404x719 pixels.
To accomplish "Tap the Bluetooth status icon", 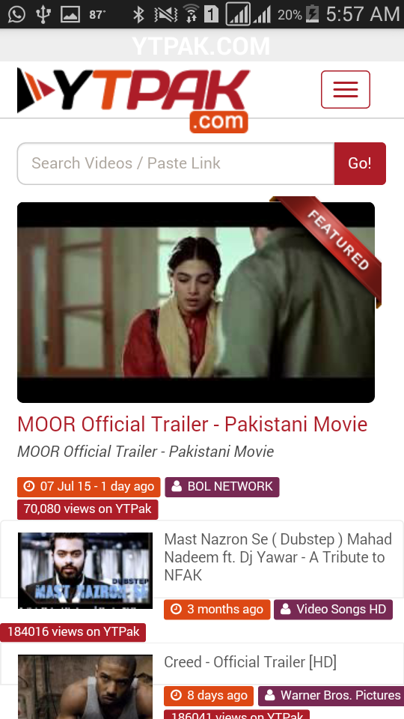I will [138, 14].
